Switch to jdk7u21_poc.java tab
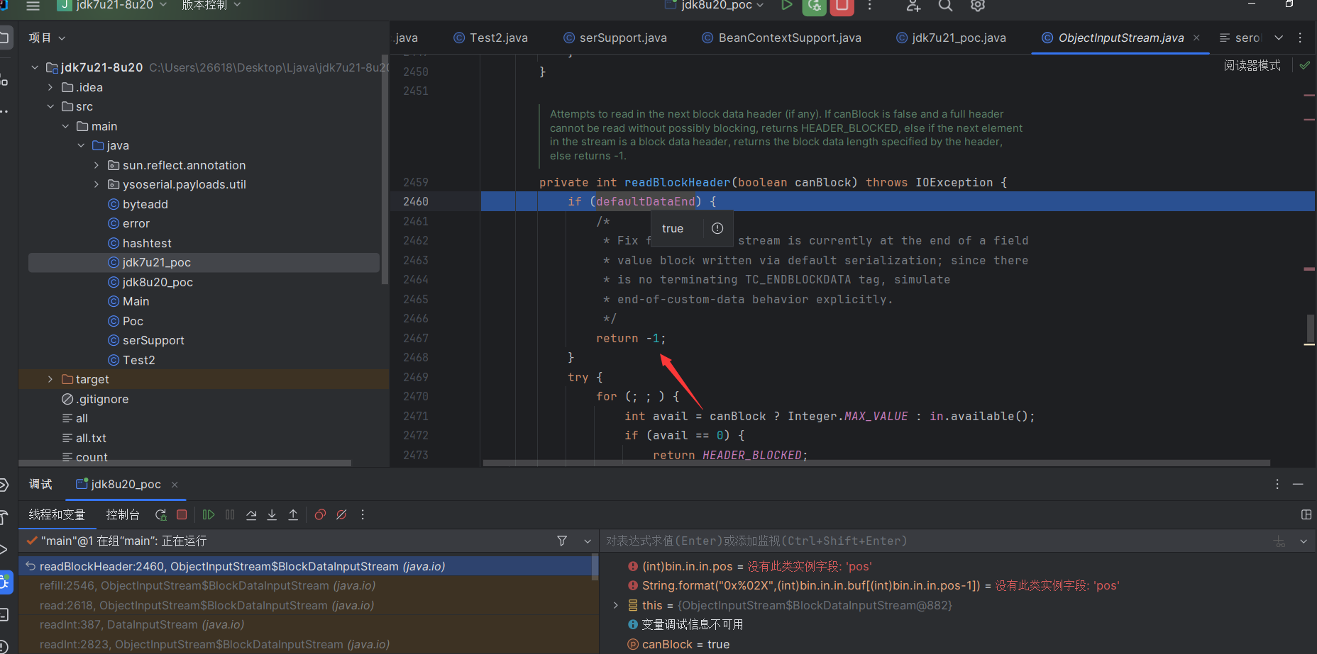Viewport: 1317px width, 654px height. [951, 38]
